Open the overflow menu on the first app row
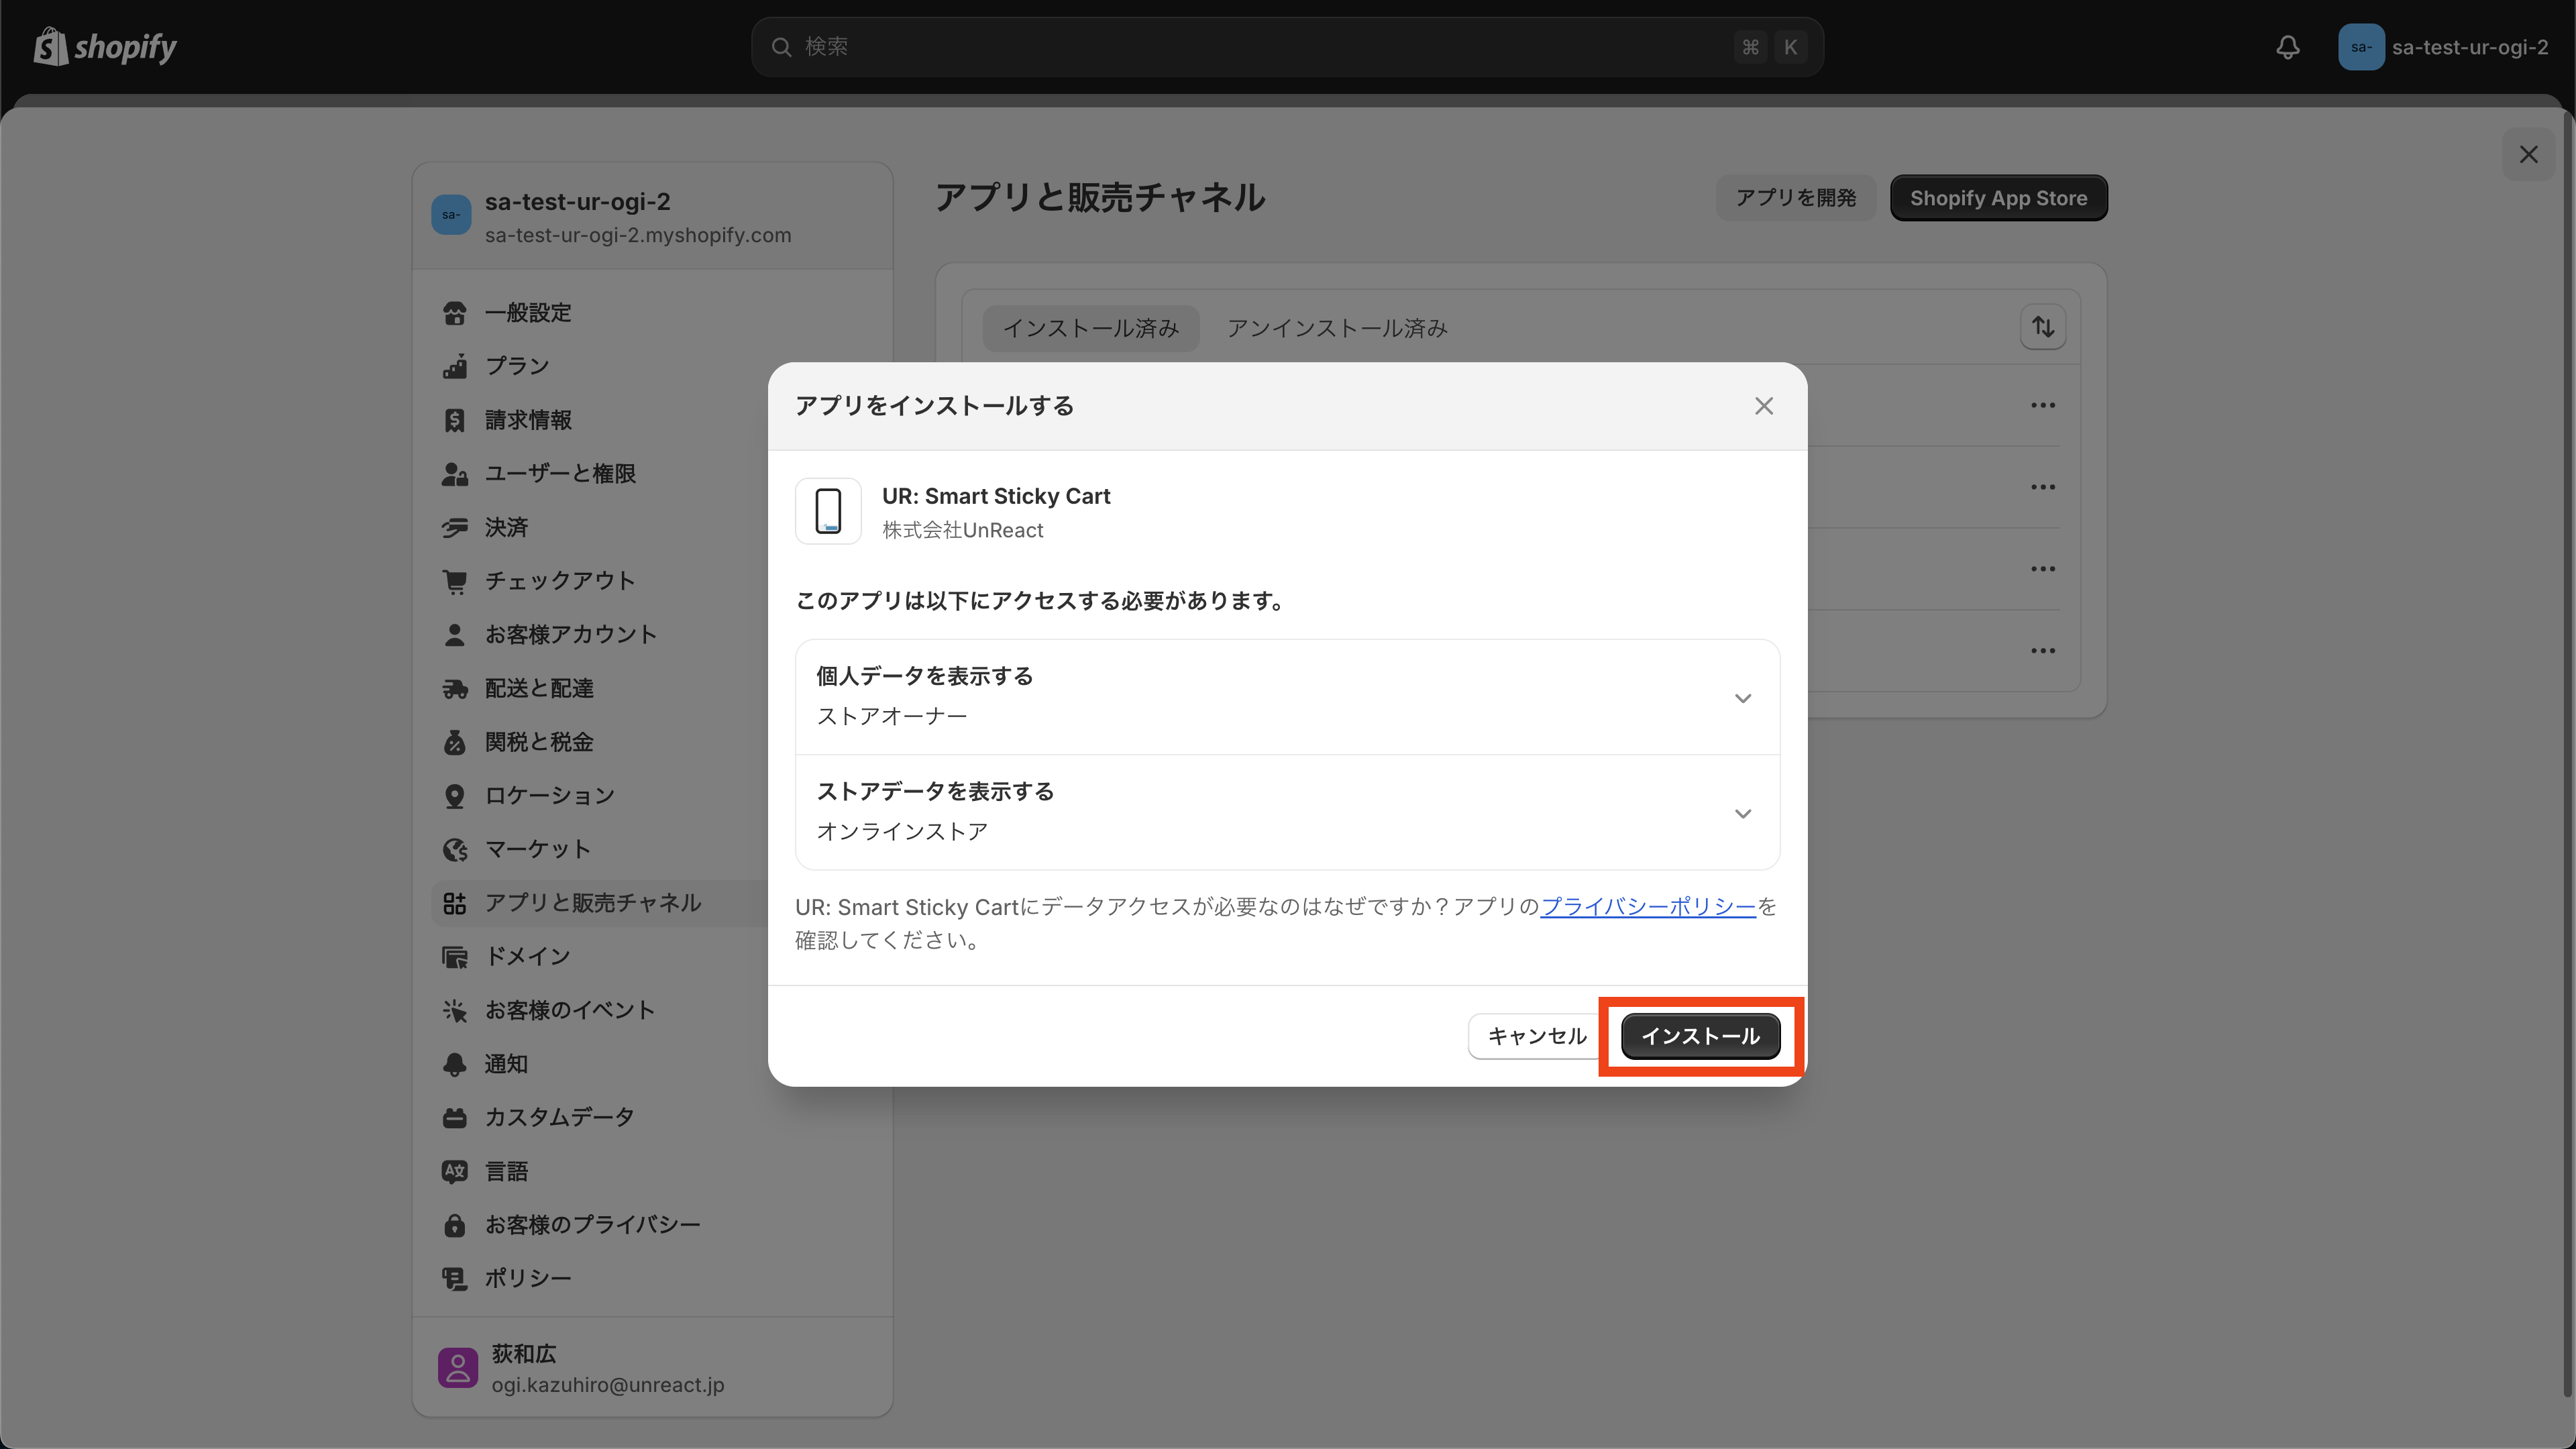This screenshot has height=1449, width=2576. [x=2043, y=404]
